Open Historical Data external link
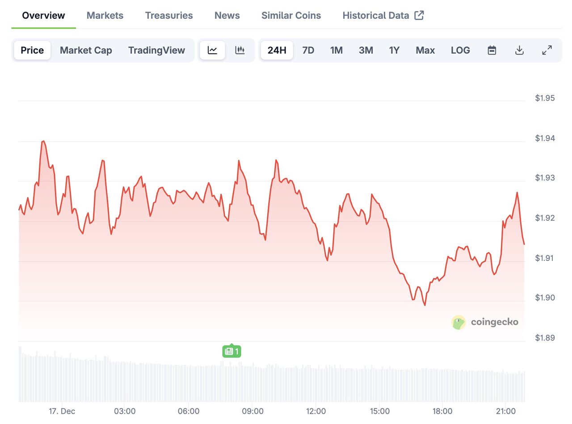 383,15
